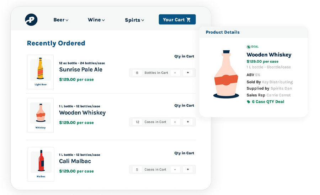The image size is (320, 195).
Task: Open the Cali Malbac product title
Action: coord(75,161)
